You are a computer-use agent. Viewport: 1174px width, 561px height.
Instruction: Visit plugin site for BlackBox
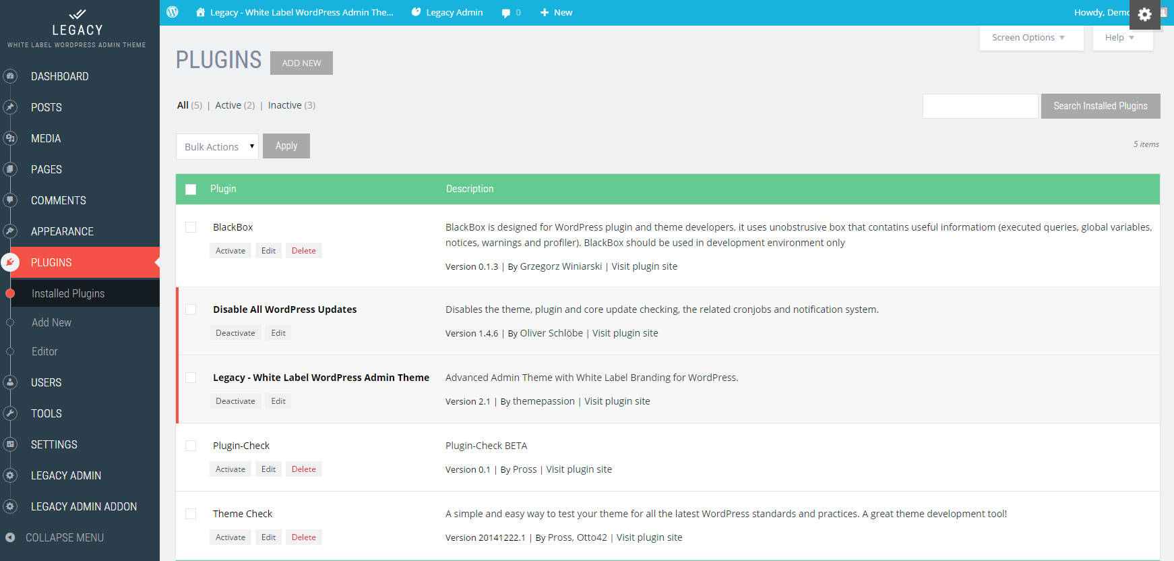pos(644,266)
